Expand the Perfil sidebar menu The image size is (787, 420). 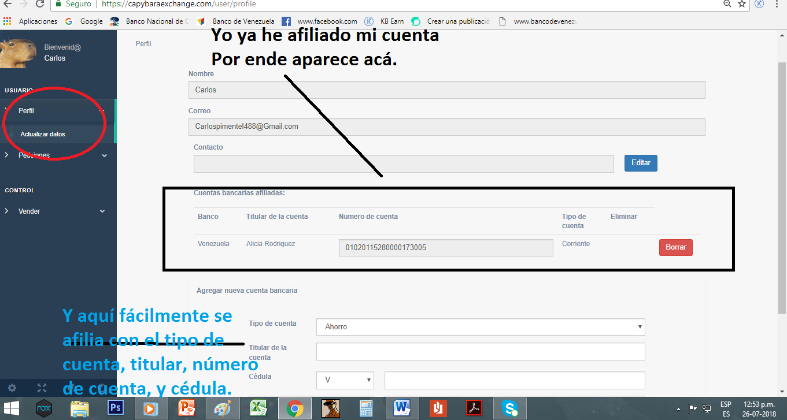pos(58,110)
